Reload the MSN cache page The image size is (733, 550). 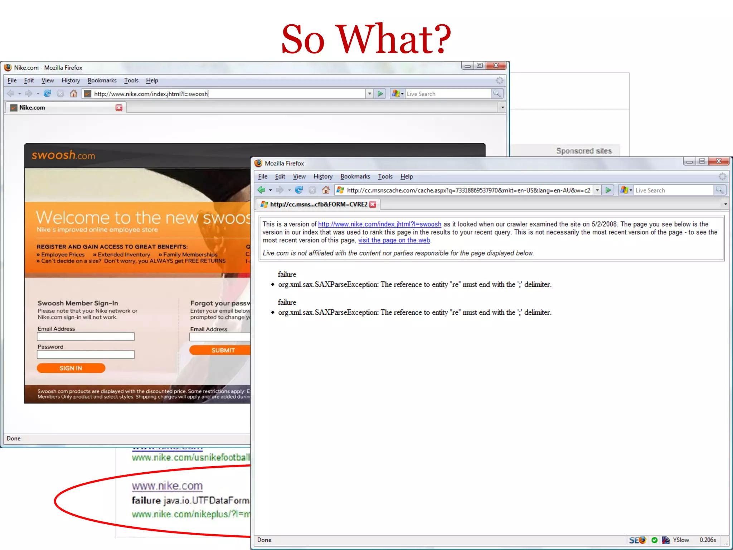(299, 190)
